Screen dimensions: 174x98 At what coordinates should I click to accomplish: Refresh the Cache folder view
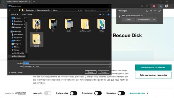point(81,10)
